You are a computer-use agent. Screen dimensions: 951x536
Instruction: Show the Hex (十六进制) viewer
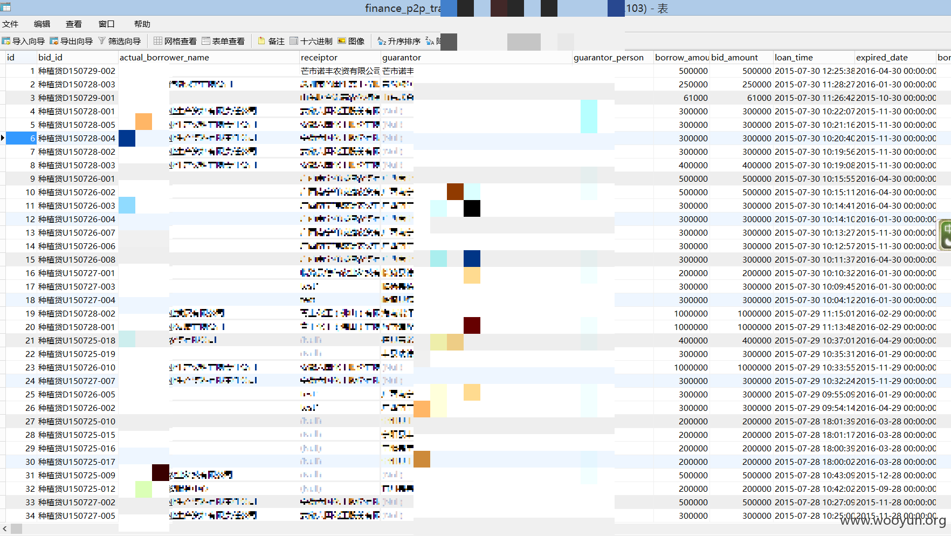[311, 42]
